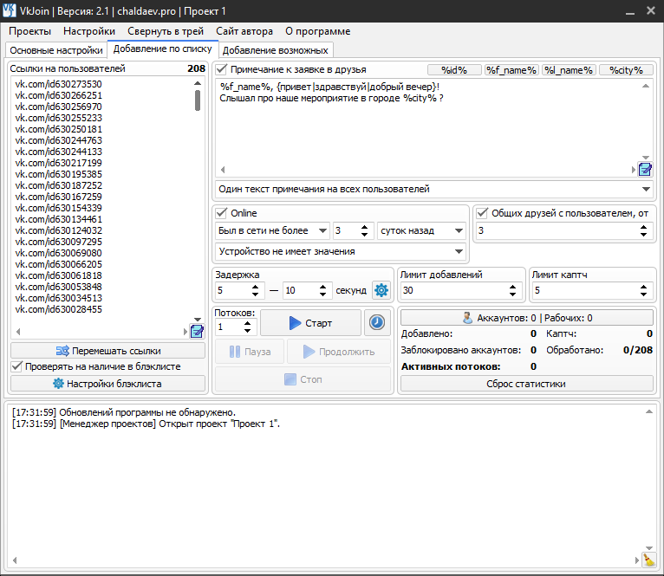Toggle the Online filter checkbox

222,213
